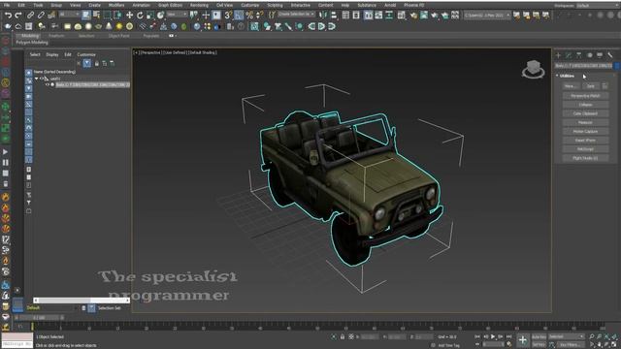Open the Display tab in command panel

click(600, 55)
